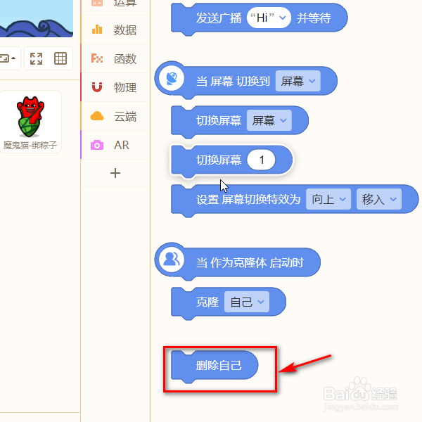Screen dimensions: 422x422
Task: Open the 向上 direction dropdown
Action: point(328,199)
